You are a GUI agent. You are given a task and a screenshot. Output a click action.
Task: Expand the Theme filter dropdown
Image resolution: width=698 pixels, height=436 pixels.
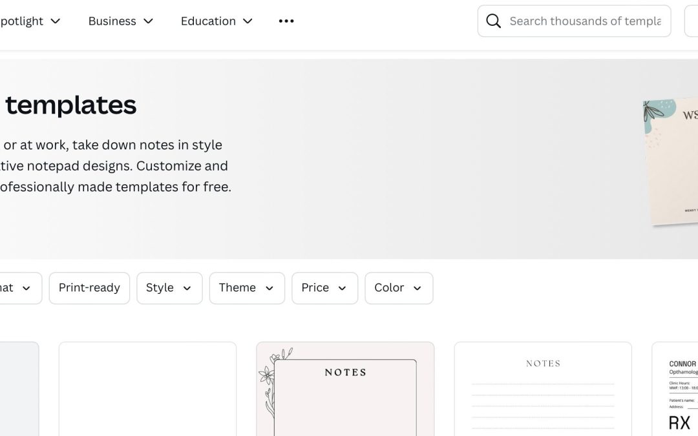tap(246, 288)
